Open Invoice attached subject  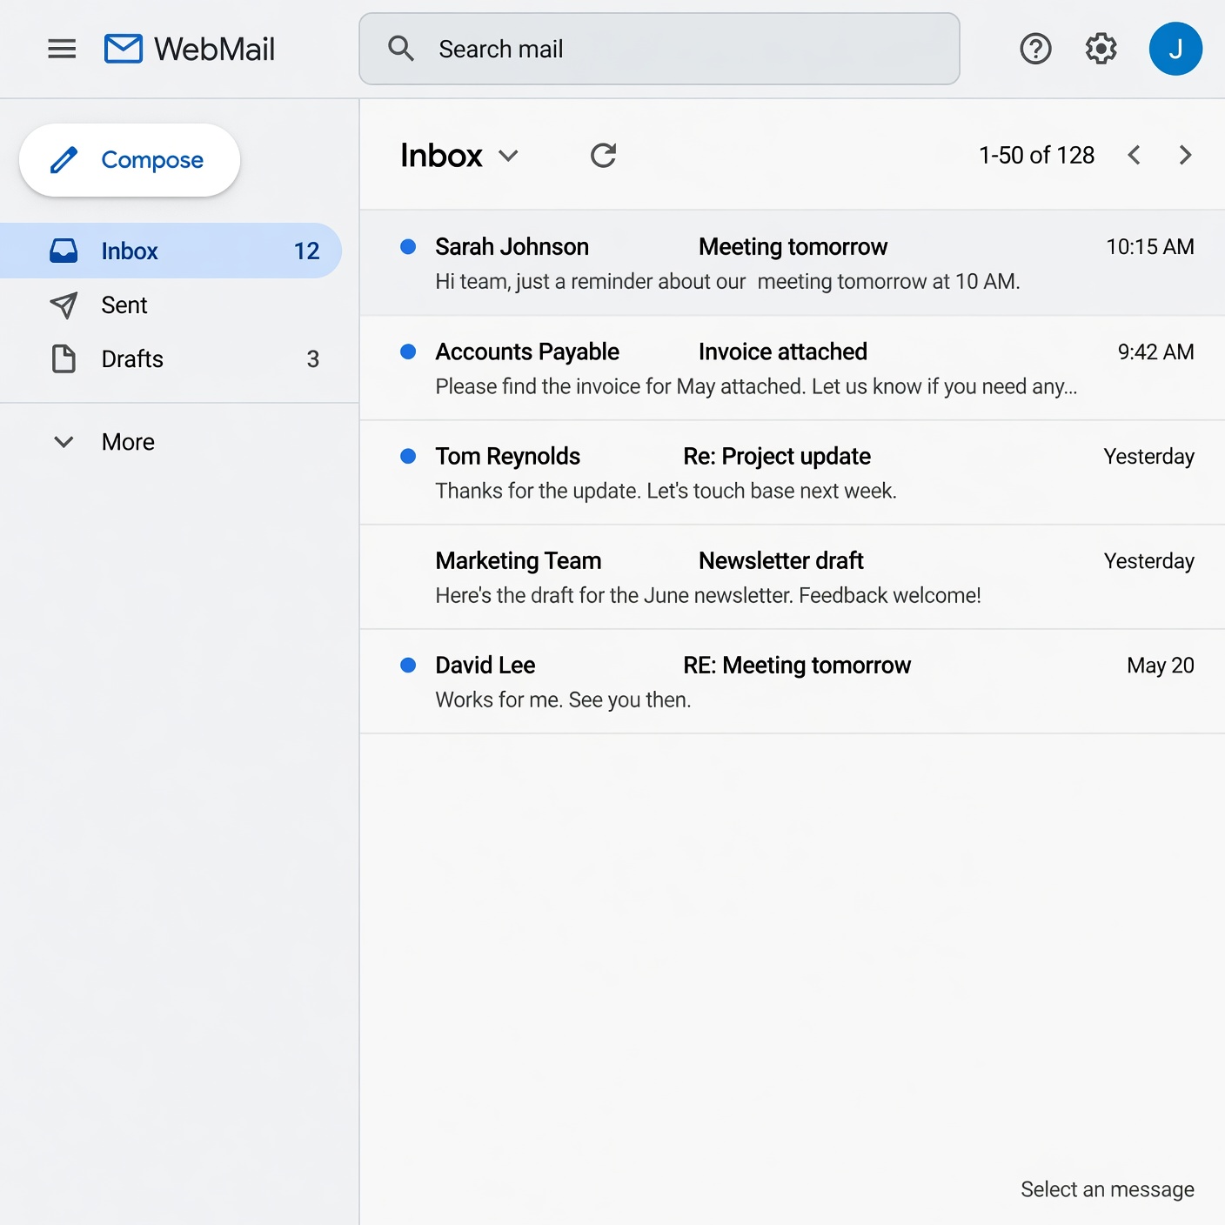click(783, 351)
